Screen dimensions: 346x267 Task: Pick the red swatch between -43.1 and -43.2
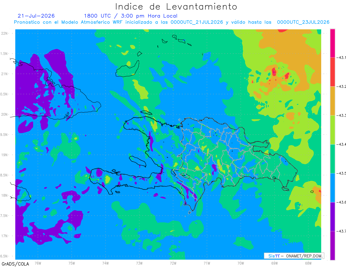point(332,72)
